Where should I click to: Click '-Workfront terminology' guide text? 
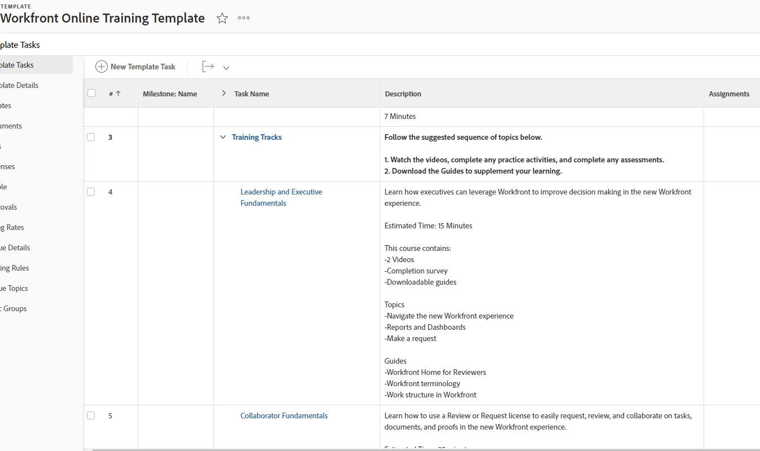click(423, 383)
